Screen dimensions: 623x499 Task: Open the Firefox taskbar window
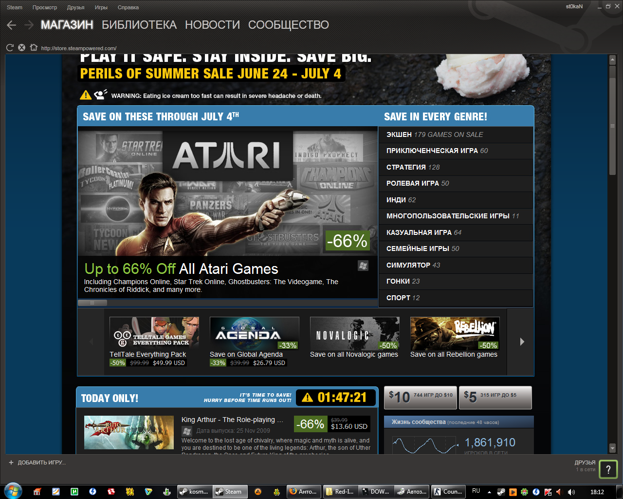[304, 492]
